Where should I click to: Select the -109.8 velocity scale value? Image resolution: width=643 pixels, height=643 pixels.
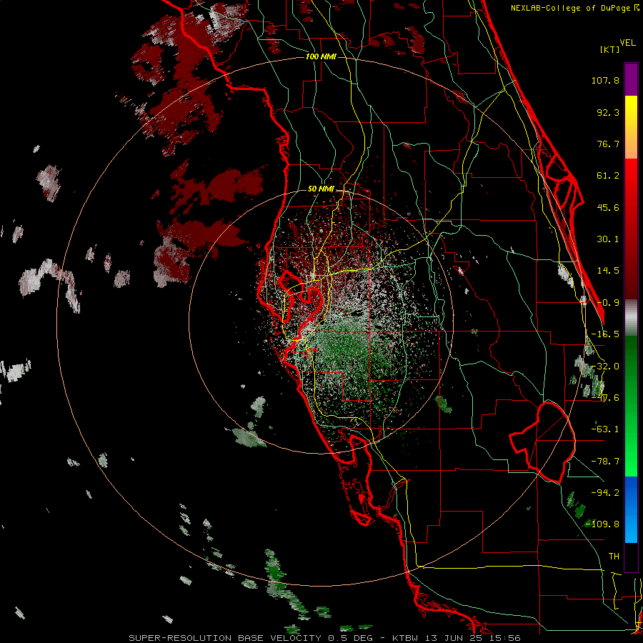(x=603, y=524)
